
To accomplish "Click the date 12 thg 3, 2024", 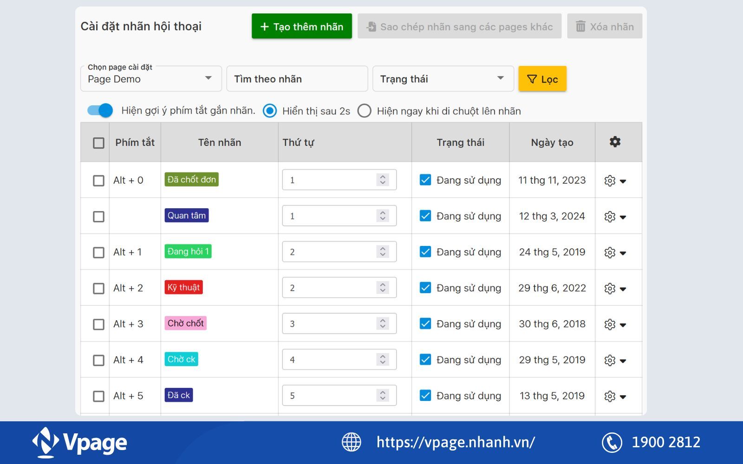I will (552, 216).
